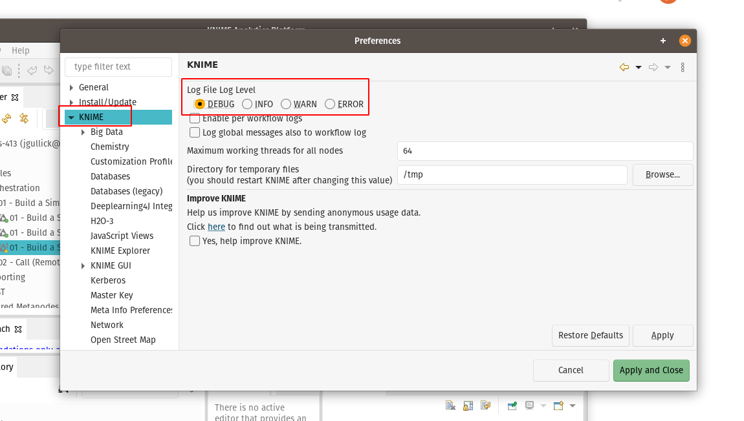This screenshot has height=421, width=744.
Task: Open the Display Selected Console dropdown arrow
Action: [x=543, y=406]
